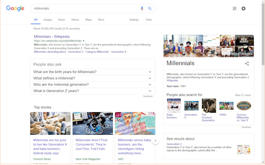This screenshot has height=165, width=265.
Task: Open The Greatest Generation thumbnail
Action: pos(209,106)
